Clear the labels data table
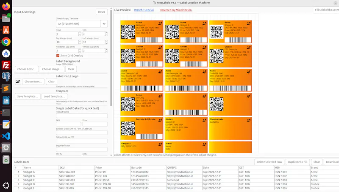The height and width of the screenshot is (192, 339). [x=317, y=162]
